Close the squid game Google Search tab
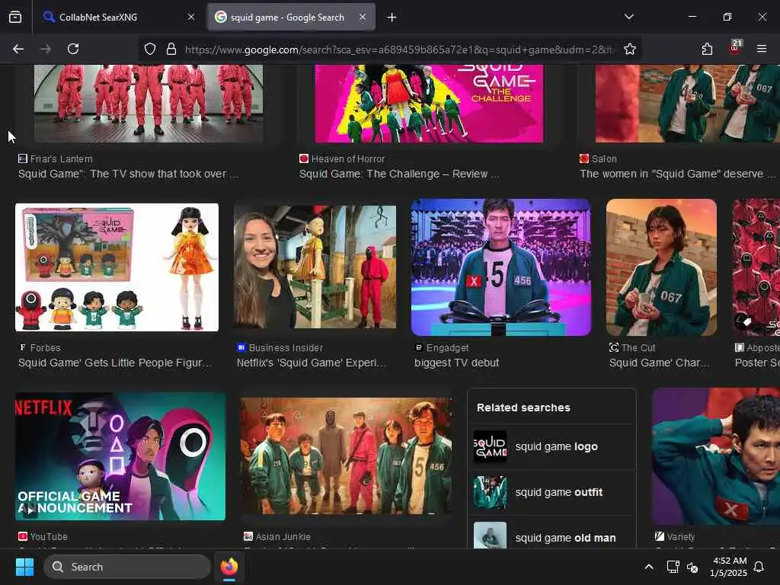 (363, 17)
